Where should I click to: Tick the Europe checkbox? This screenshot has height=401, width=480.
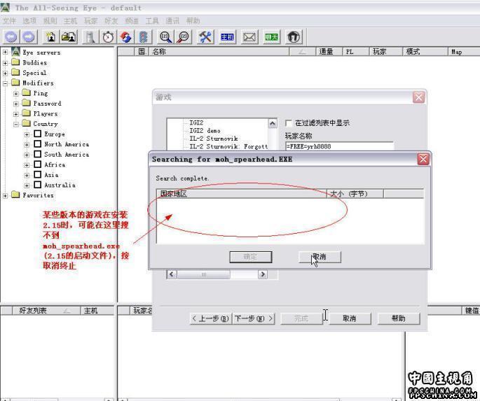(38, 134)
